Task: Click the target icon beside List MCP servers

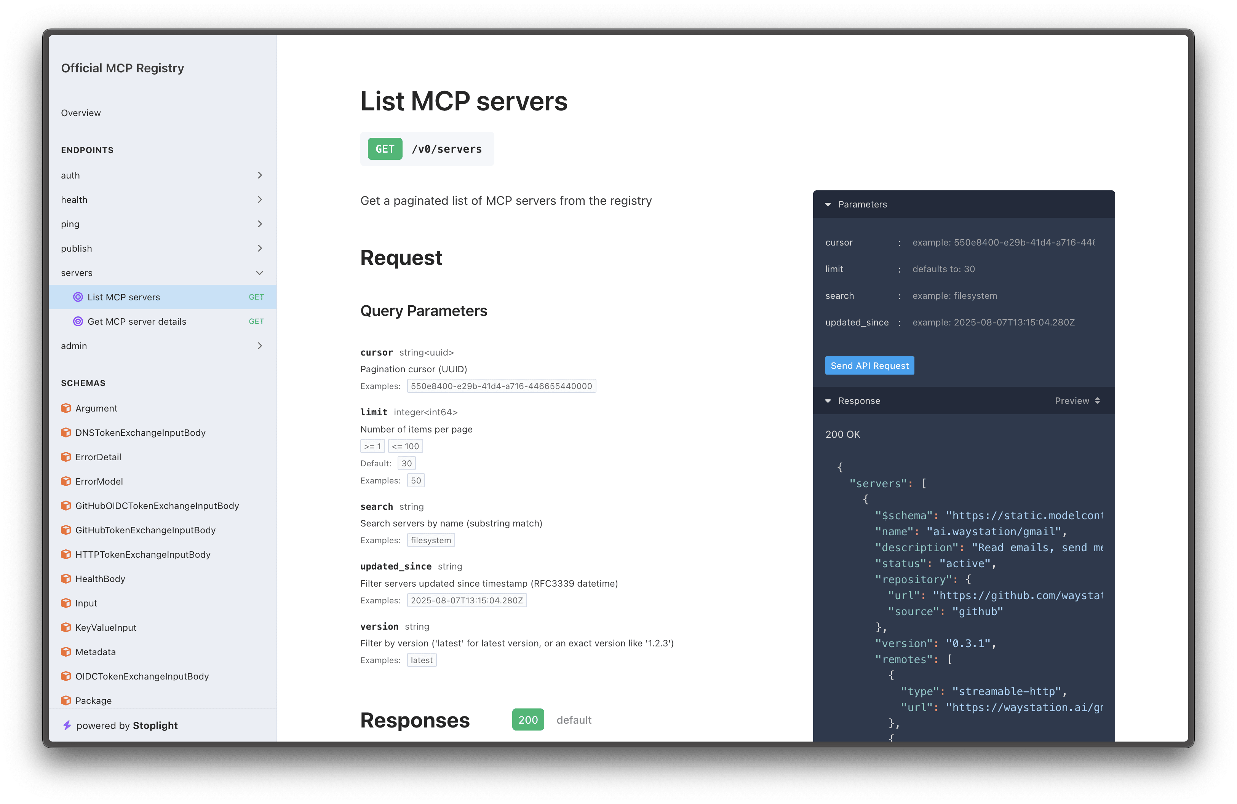Action: point(78,297)
